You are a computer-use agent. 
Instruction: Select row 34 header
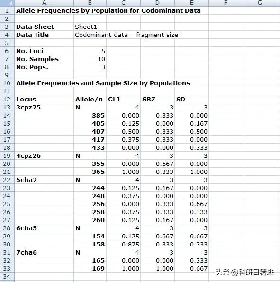click(7, 277)
